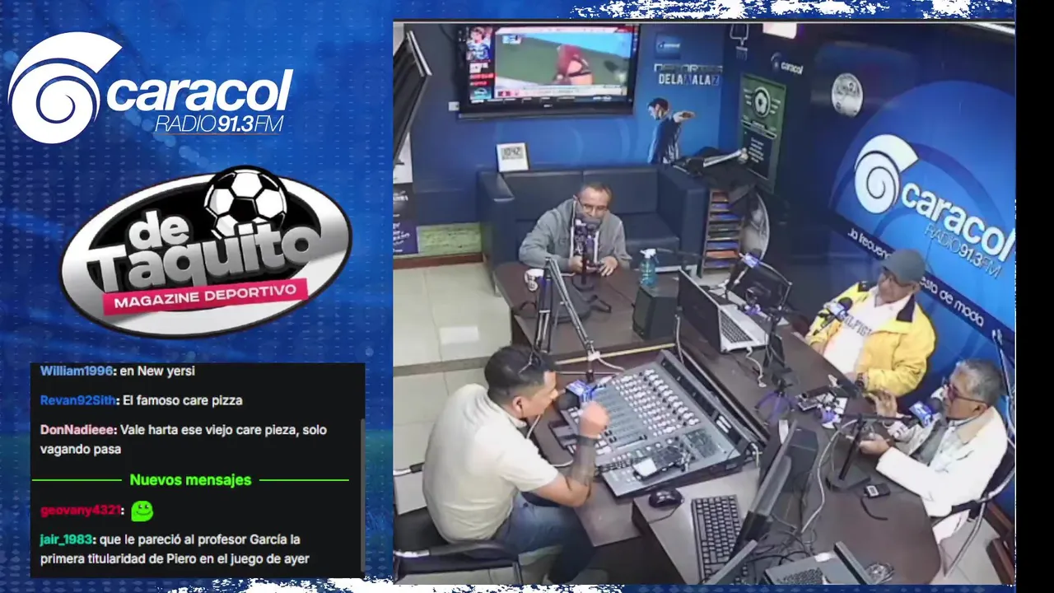The width and height of the screenshot is (1054, 593).
Task: Select username geovany4321 in chat
Action: [81, 511]
